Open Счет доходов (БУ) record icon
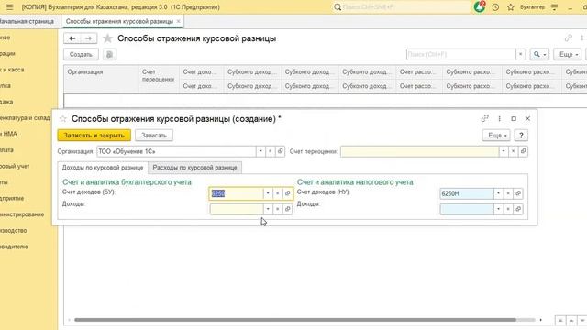The height and width of the screenshot is (330, 587). coord(287,193)
